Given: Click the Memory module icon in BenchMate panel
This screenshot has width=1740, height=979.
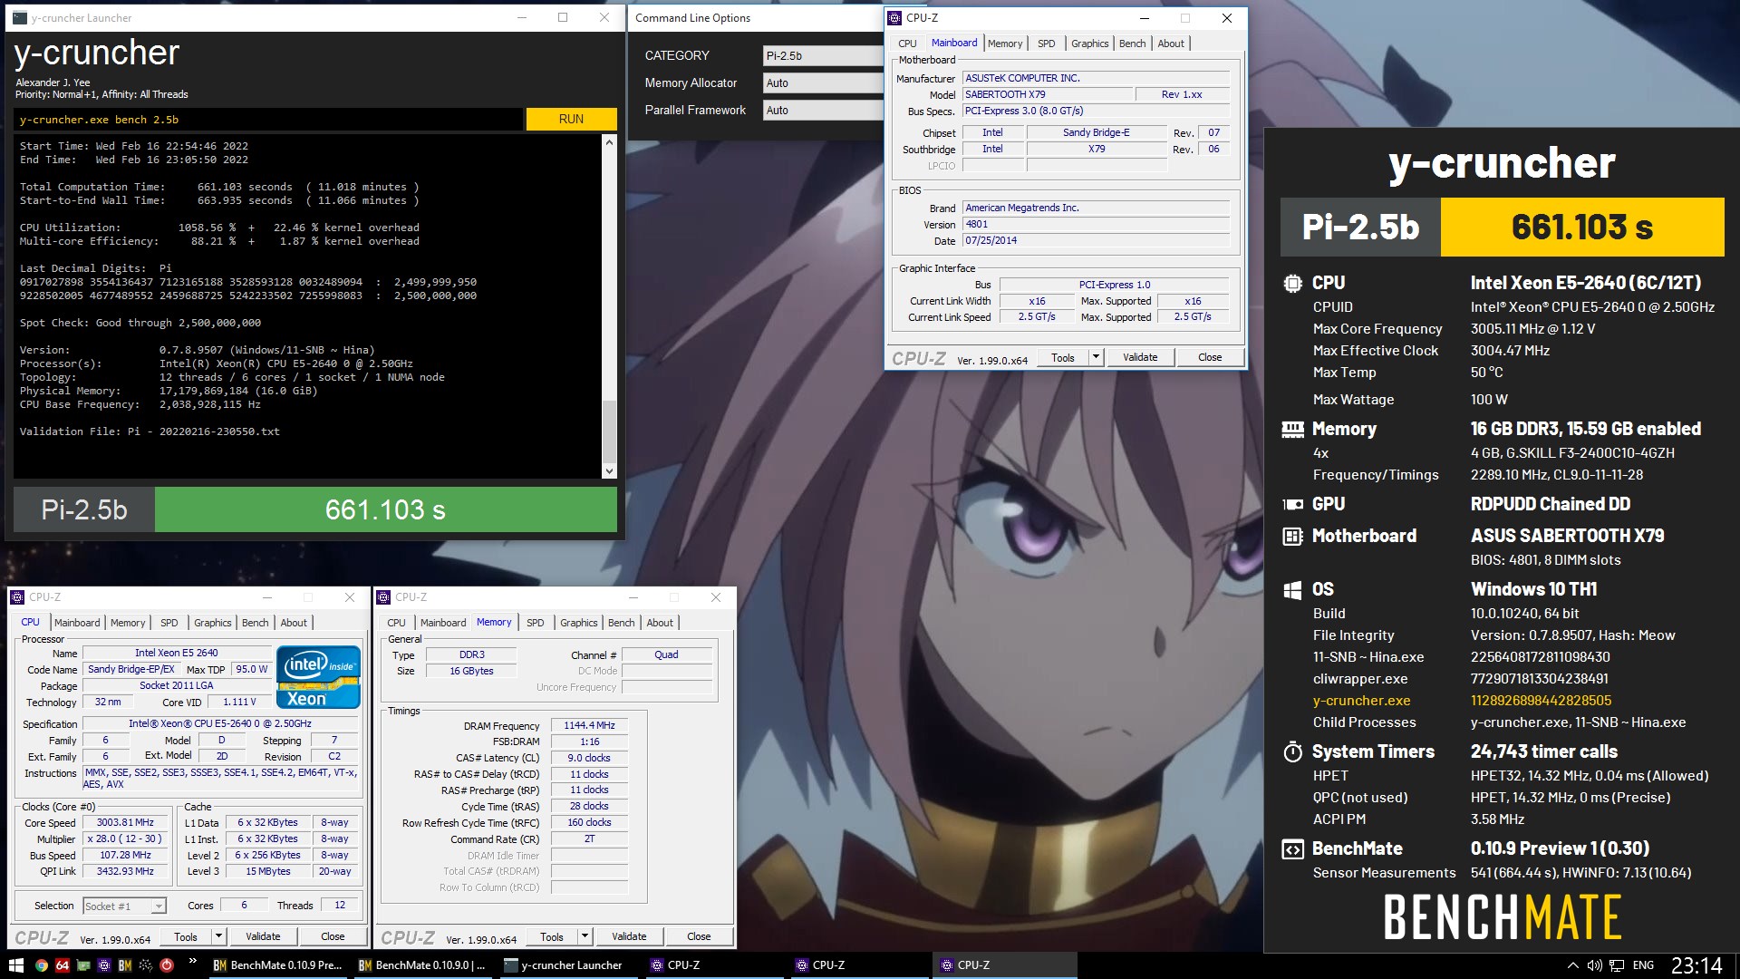Looking at the screenshot, I should click(1293, 429).
